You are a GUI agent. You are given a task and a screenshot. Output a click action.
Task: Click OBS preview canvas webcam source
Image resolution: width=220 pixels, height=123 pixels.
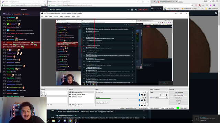[x=68, y=78]
